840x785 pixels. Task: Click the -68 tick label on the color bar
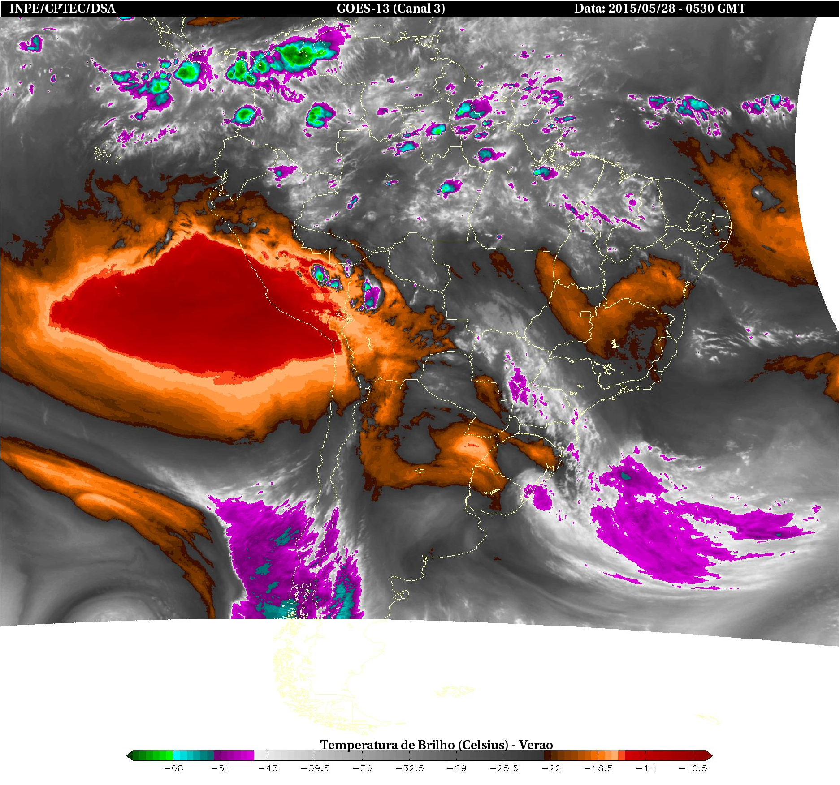tap(173, 768)
